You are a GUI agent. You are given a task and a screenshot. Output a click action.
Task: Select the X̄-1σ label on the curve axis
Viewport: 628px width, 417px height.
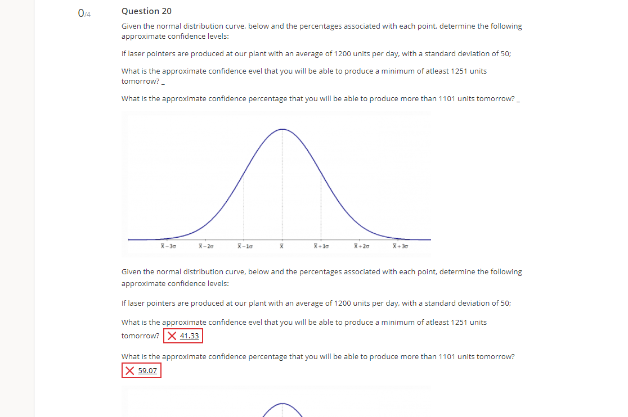pos(244,246)
